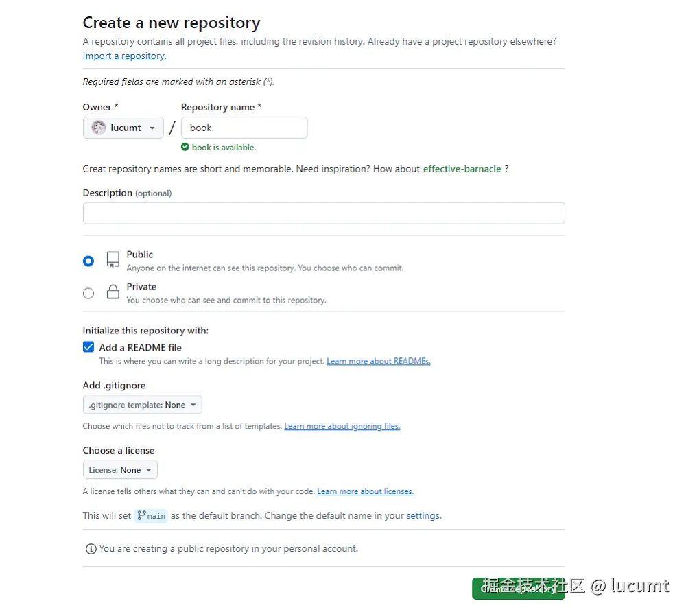The image size is (686, 612).
Task: Open Learn more about ignoring files link
Action: tap(342, 426)
